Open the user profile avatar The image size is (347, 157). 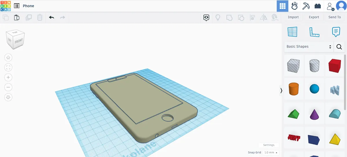click(342, 6)
